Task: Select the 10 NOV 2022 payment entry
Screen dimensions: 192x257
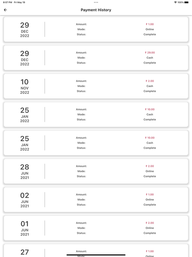Action: [96, 86]
